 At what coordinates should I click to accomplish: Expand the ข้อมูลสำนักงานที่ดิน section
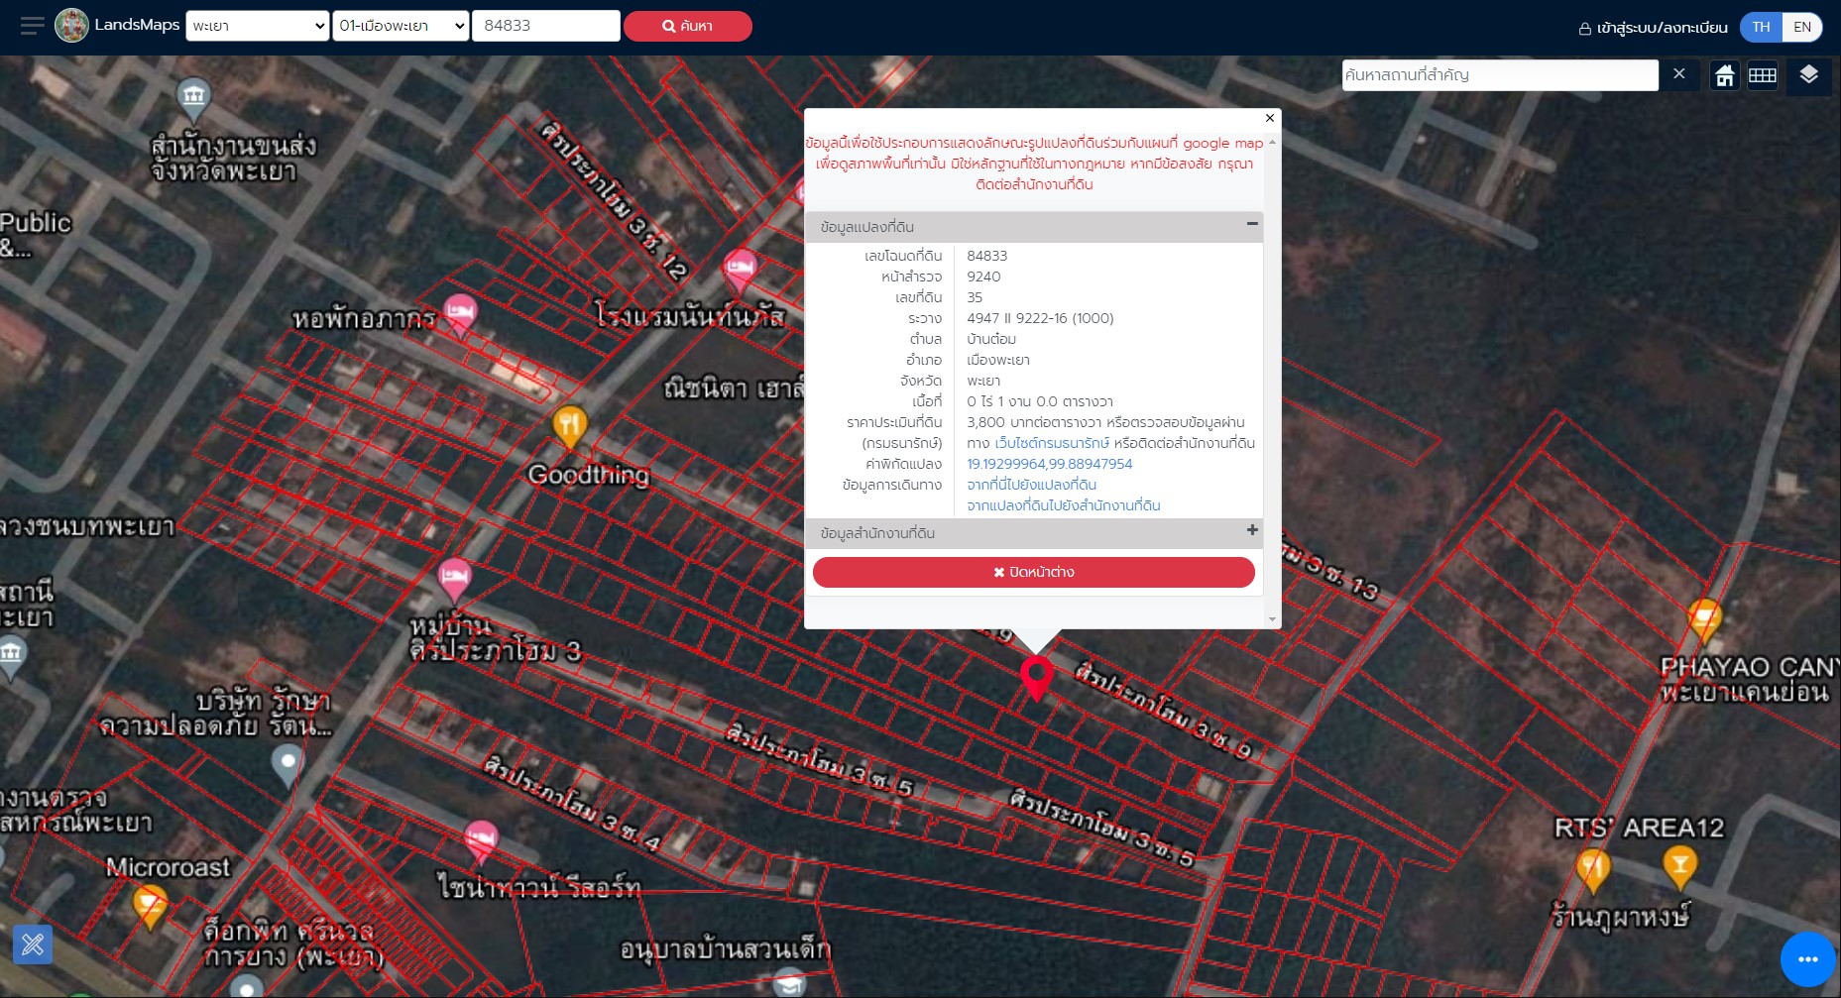coord(1252,530)
